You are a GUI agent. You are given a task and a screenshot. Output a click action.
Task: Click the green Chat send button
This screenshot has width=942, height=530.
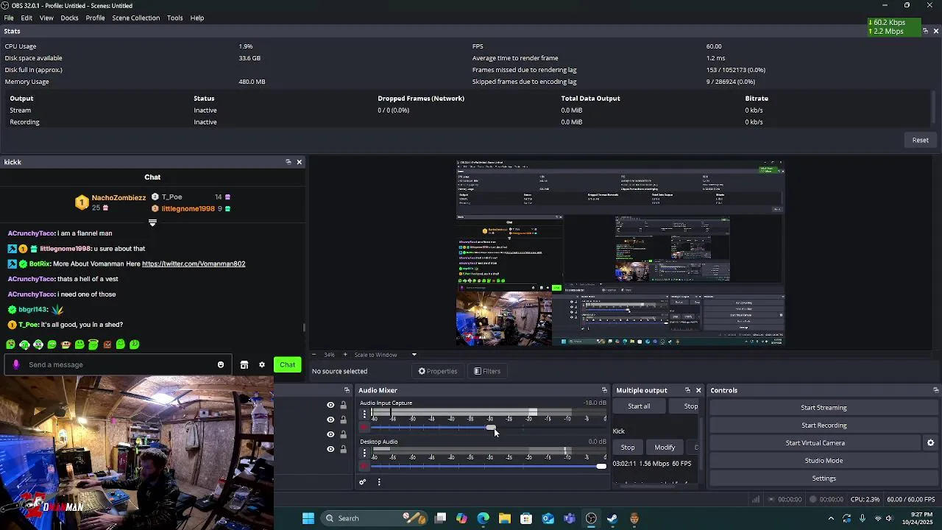point(287,364)
